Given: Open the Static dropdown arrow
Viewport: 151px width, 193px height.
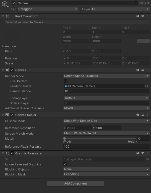Looking at the screenshot, I should (x=148, y=3).
